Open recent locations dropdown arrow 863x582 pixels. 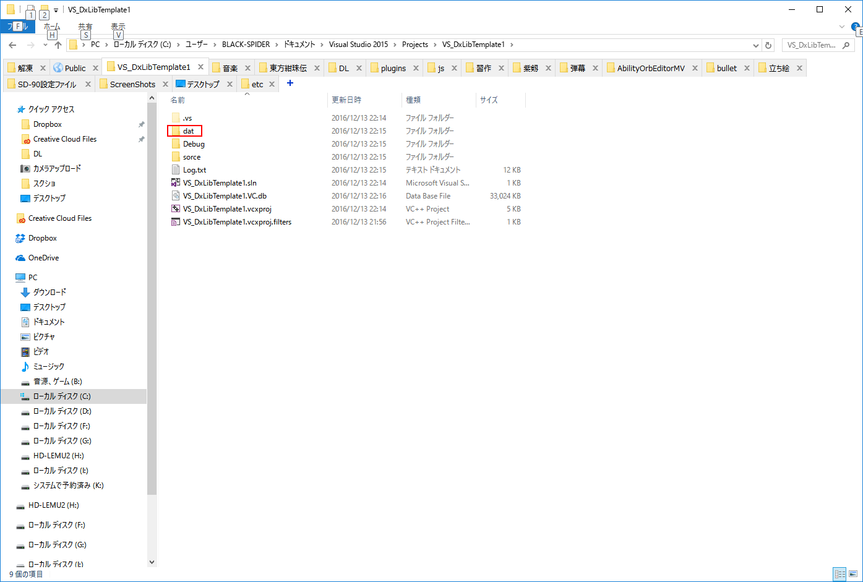pos(45,45)
